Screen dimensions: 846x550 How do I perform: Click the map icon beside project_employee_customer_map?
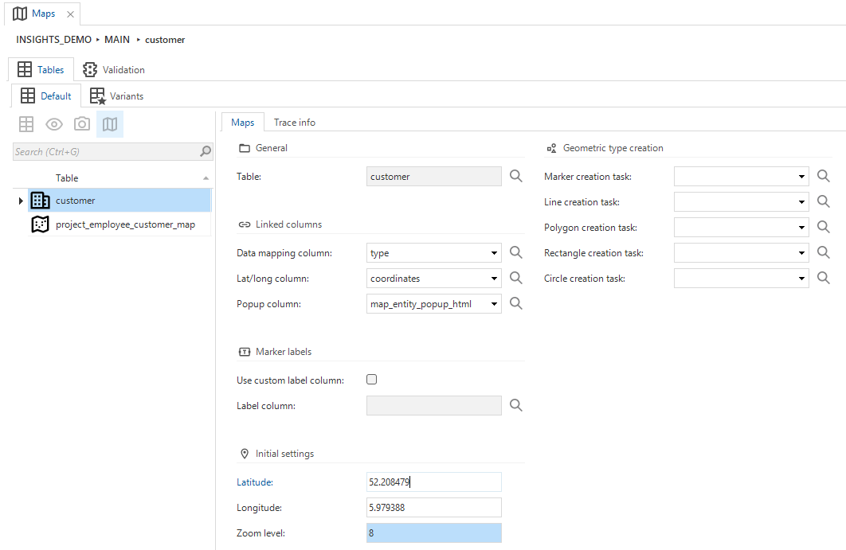(40, 224)
